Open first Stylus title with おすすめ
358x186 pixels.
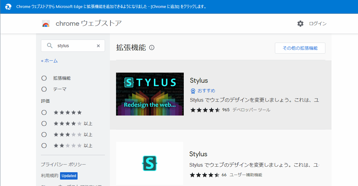(x=199, y=81)
